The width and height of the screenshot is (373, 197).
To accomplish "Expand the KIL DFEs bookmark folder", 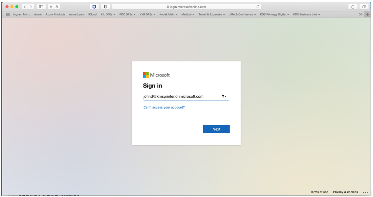I will click(x=108, y=14).
